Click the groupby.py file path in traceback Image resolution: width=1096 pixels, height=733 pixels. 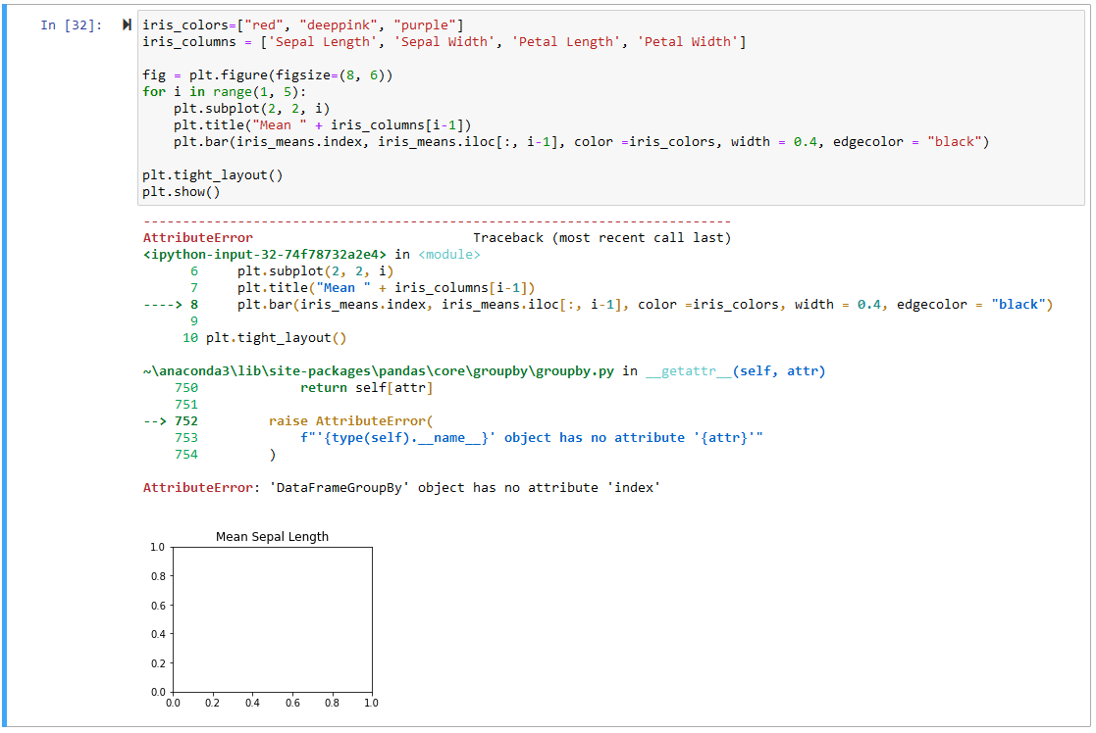(378, 370)
